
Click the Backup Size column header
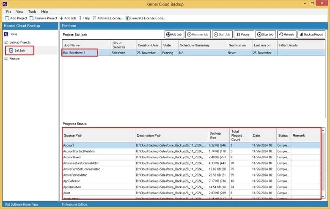click(218, 136)
